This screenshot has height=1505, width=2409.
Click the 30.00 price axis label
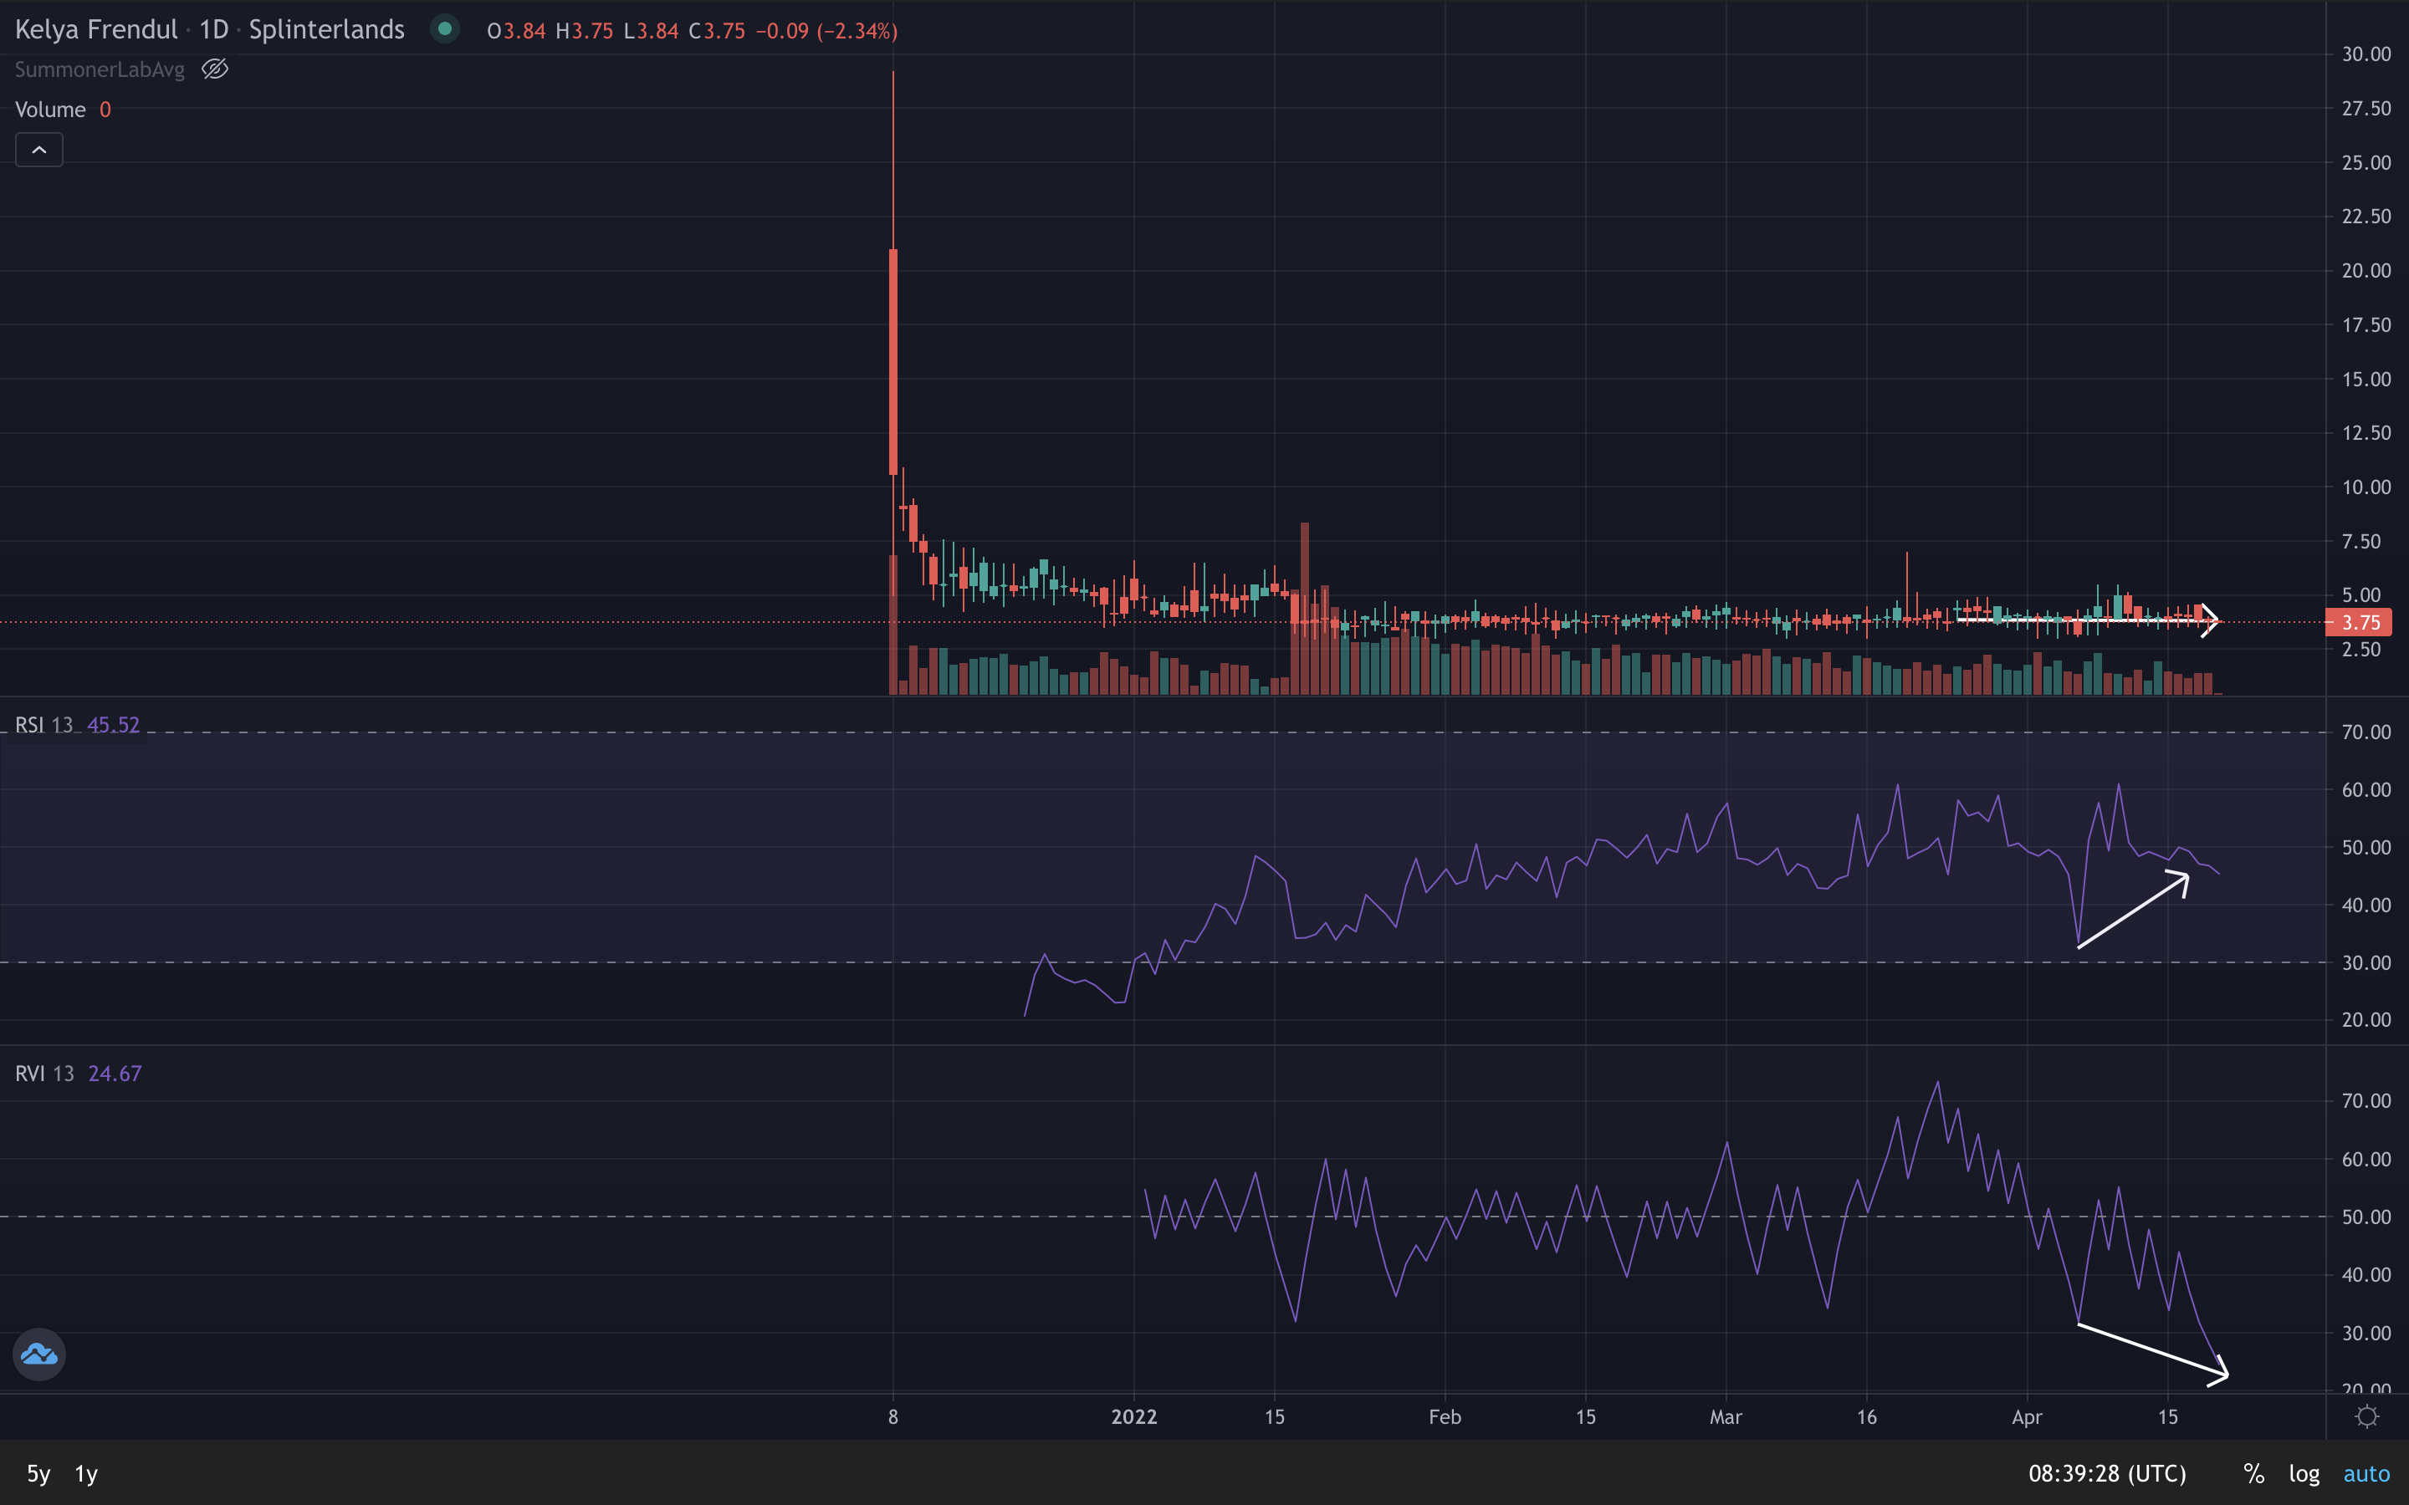2366,54
